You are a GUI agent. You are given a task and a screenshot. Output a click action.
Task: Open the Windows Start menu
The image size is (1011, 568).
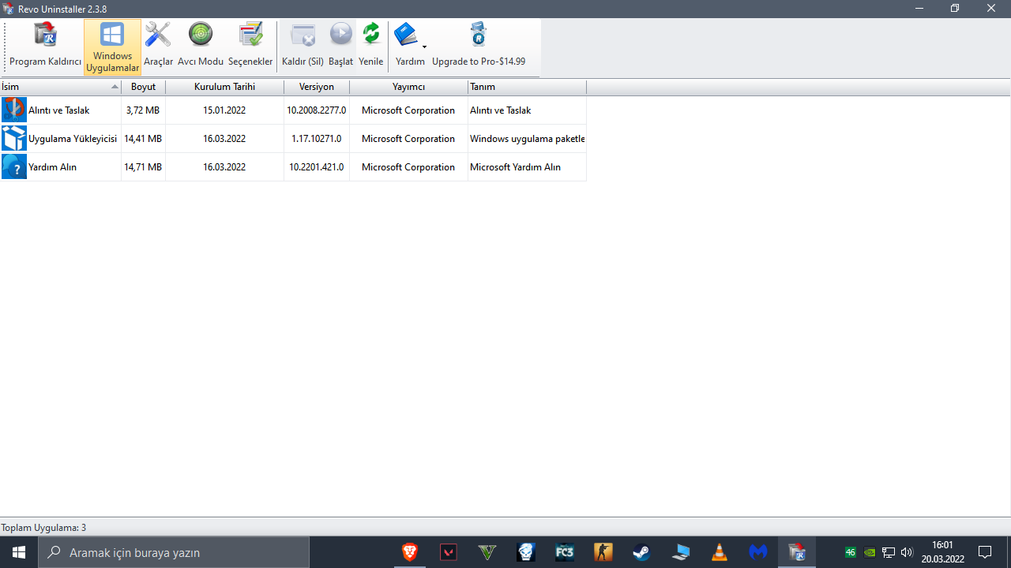click(19, 552)
